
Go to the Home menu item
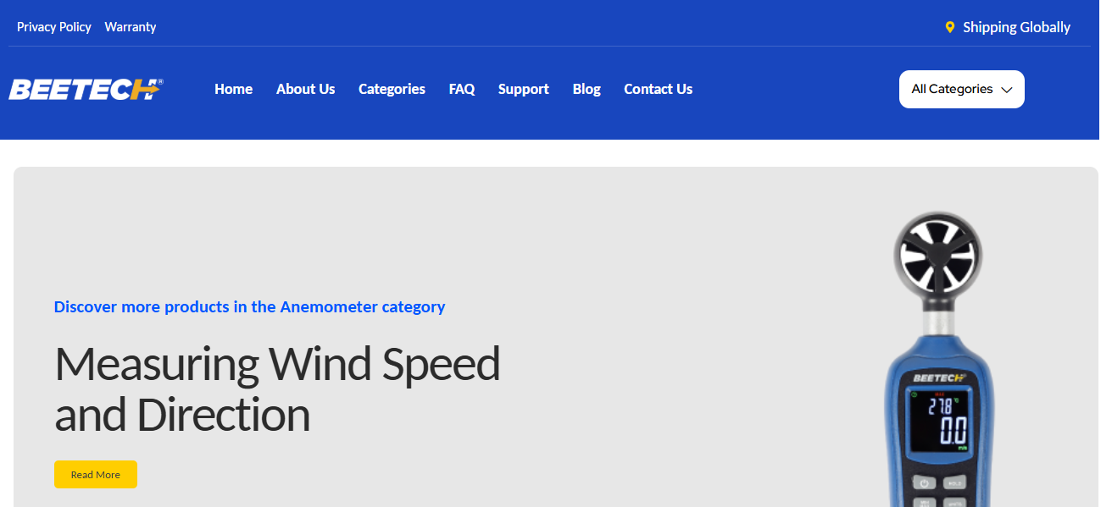[233, 89]
